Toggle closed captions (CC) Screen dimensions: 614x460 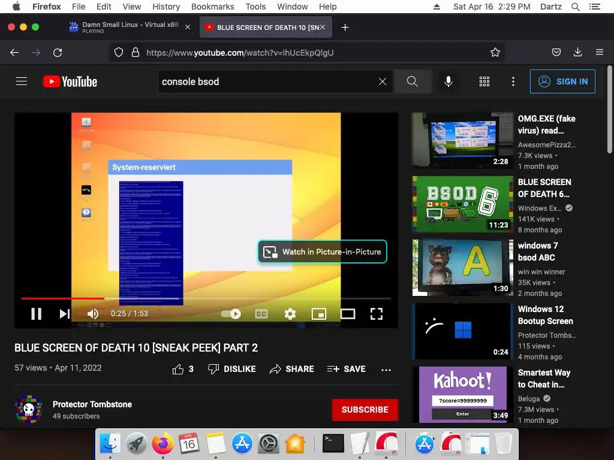click(261, 314)
